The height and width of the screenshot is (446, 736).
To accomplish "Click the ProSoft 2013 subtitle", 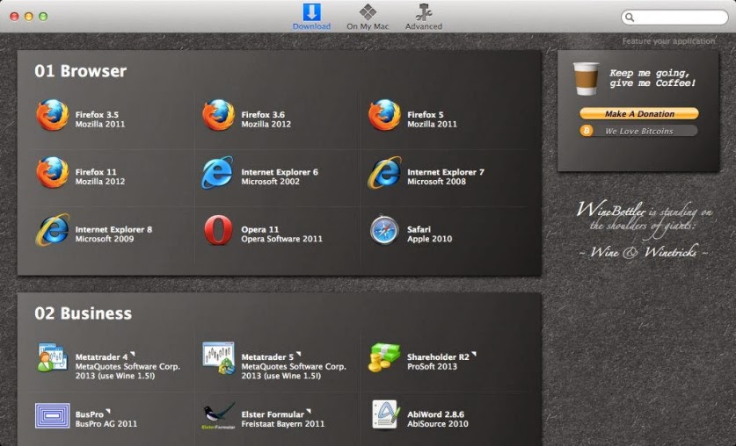I will point(432,367).
